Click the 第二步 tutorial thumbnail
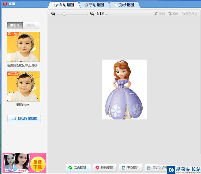 pos(23,86)
